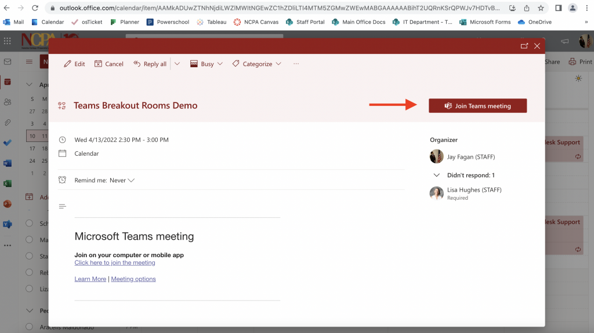Click Reply all in the event toolbar
Screen dimensions: 594x333
click(x=150, y=64)
